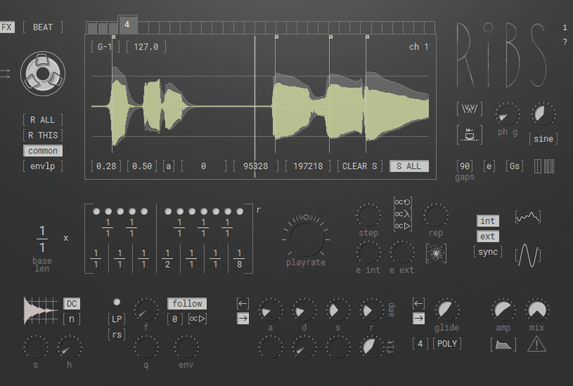Click the sine wave modulation icon
The width and height of the screenshot is (573, 386).
[x=528, y=255]
